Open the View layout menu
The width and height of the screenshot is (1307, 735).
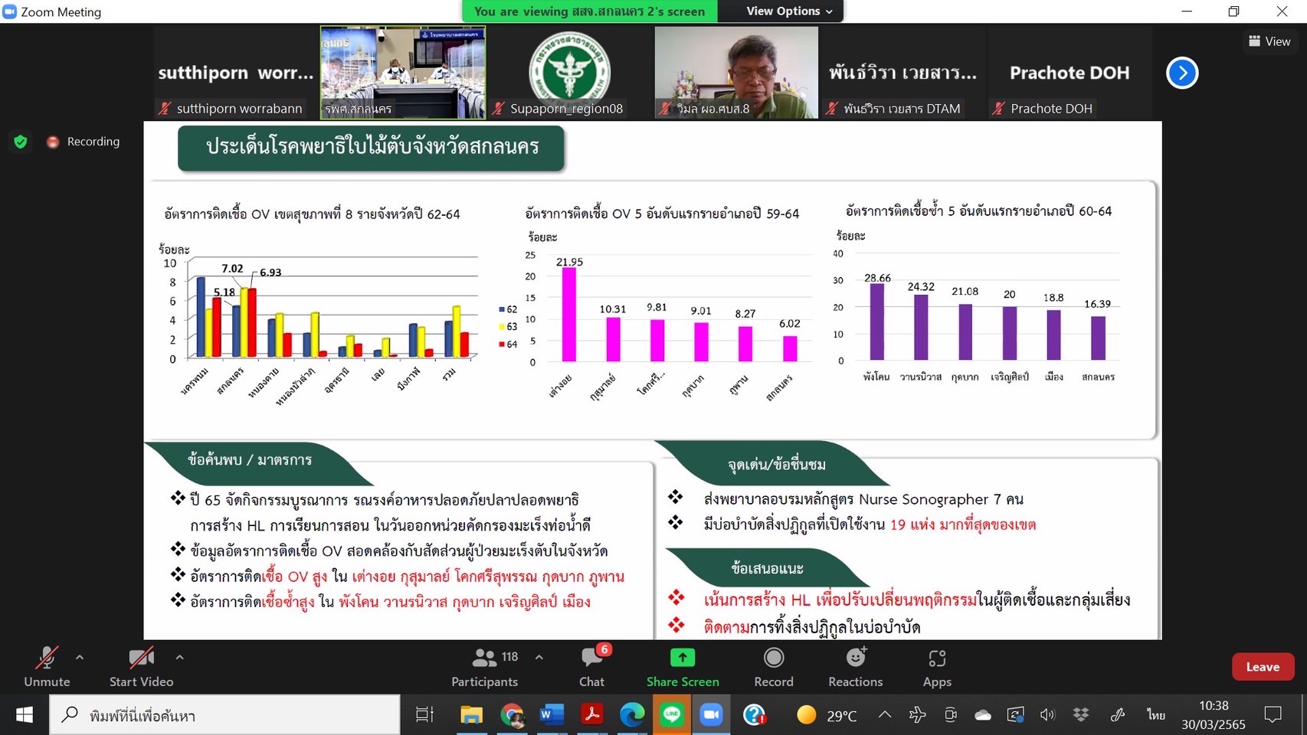point(1269,41)
